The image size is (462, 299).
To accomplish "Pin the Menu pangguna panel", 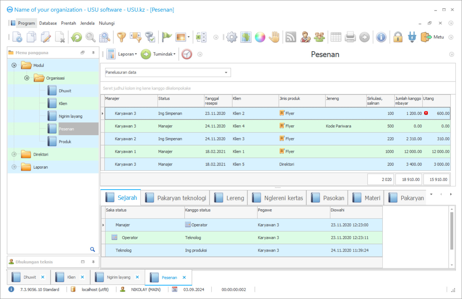I will coord(93,53).
